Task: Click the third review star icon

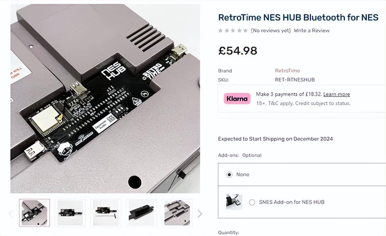Action: pos(233,31)
